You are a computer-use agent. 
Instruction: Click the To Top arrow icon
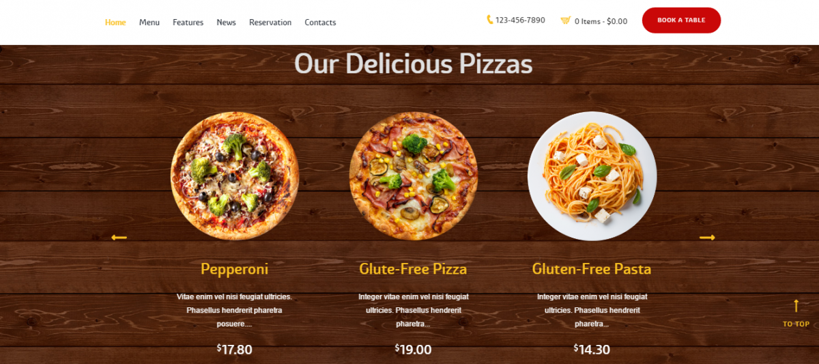pos(796,306)
